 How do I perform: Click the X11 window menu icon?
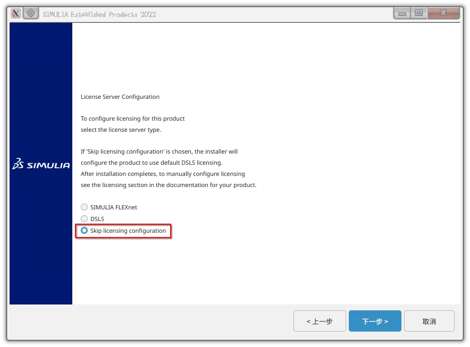[16, 14]
